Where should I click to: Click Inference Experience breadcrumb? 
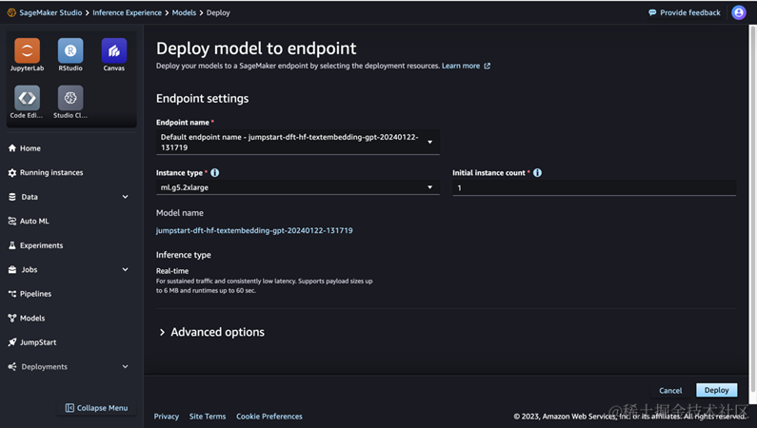pyautogui.click(x=127, y=12)
